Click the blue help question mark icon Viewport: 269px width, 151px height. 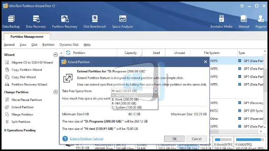pos(65,139)
